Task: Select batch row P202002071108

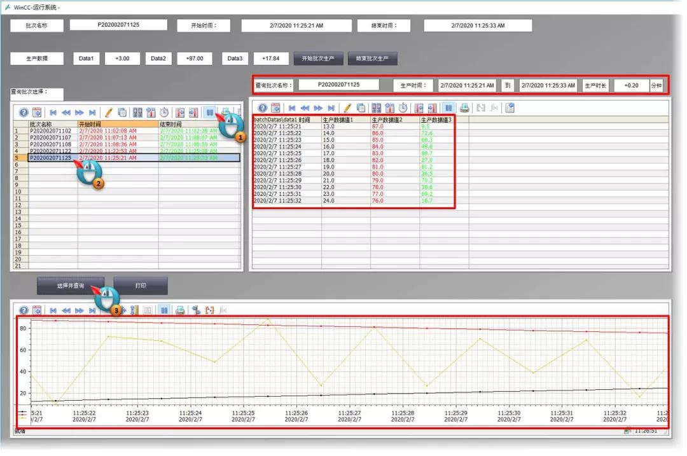Action: [x=50, y=144]
